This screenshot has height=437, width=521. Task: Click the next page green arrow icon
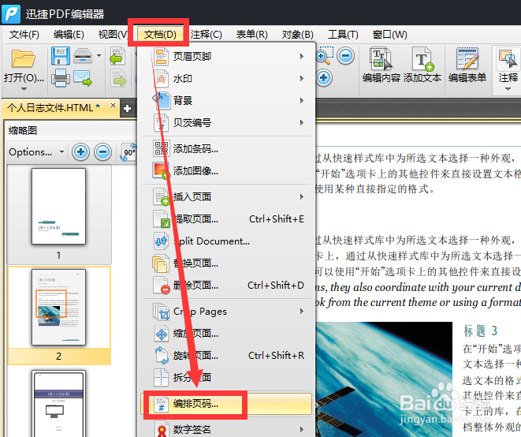coord(118,78)
